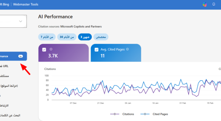Select the 30 days range chip
221x121 pixels.
(67, 37)
